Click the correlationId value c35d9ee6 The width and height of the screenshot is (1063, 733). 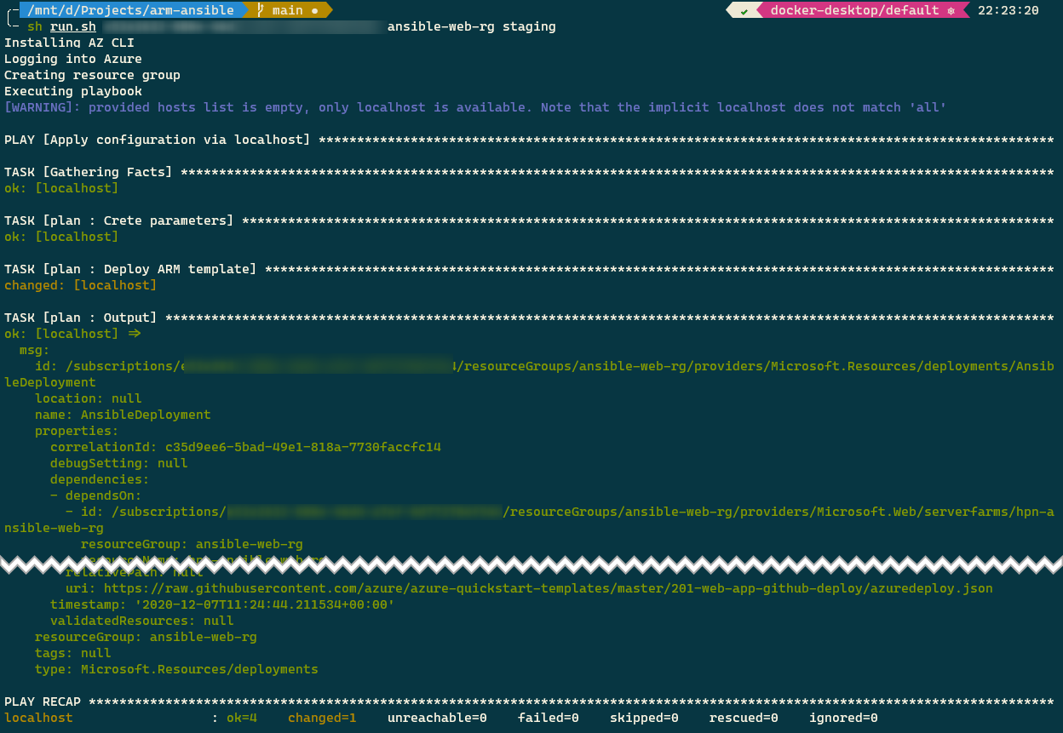click(302, 447)
